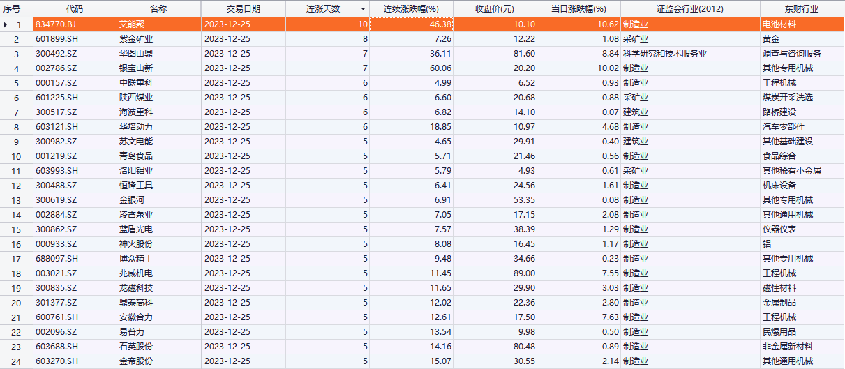Click the 当日涨跌幅(%) column header
The image size is (845, 369).
(578, 9)
